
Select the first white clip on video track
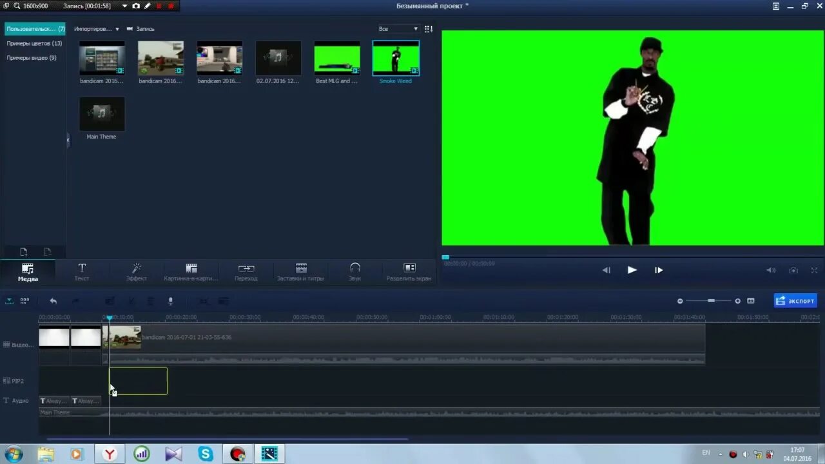(x=54, y=338)
